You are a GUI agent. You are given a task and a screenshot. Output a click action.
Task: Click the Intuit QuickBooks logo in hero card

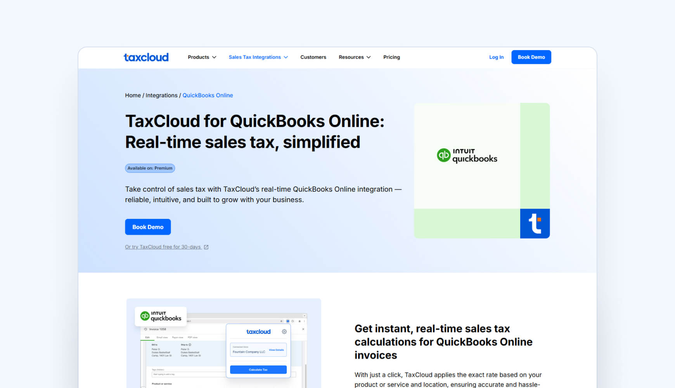coord(467,155)
